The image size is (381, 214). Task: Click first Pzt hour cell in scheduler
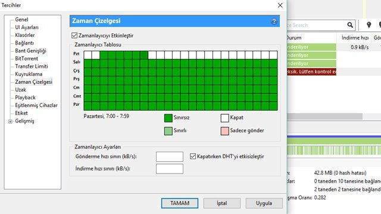(x=88, y=55)
